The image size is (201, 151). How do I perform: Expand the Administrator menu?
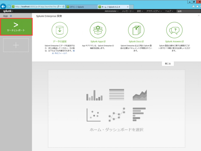[x=112, y=11]
